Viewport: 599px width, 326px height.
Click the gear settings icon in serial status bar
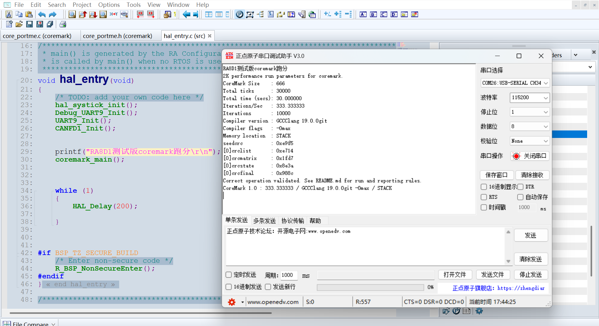[x=231, y=302]
